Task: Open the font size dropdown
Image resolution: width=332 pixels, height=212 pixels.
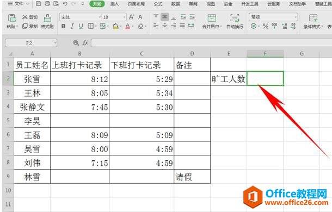Action: tap(124, 17)
